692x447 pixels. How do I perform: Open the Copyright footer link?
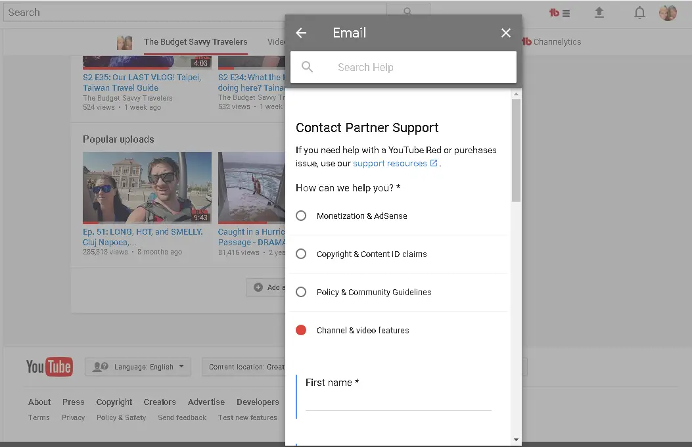pyautogui.click(x=114, y=402)
